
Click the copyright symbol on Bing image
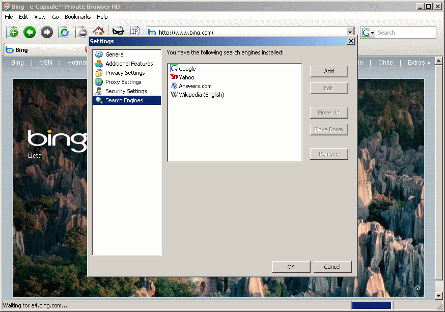[417, 288]
